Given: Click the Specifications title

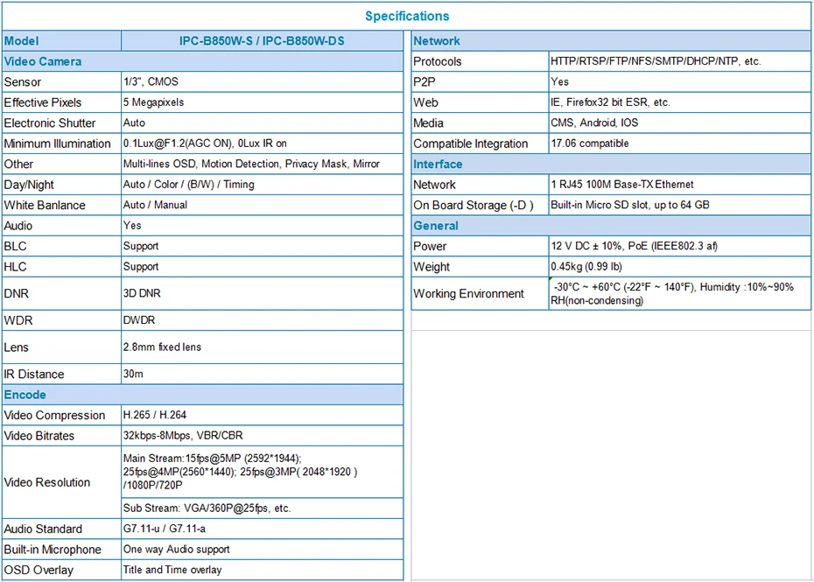Looking at the screenshot, I should (407, 16).
